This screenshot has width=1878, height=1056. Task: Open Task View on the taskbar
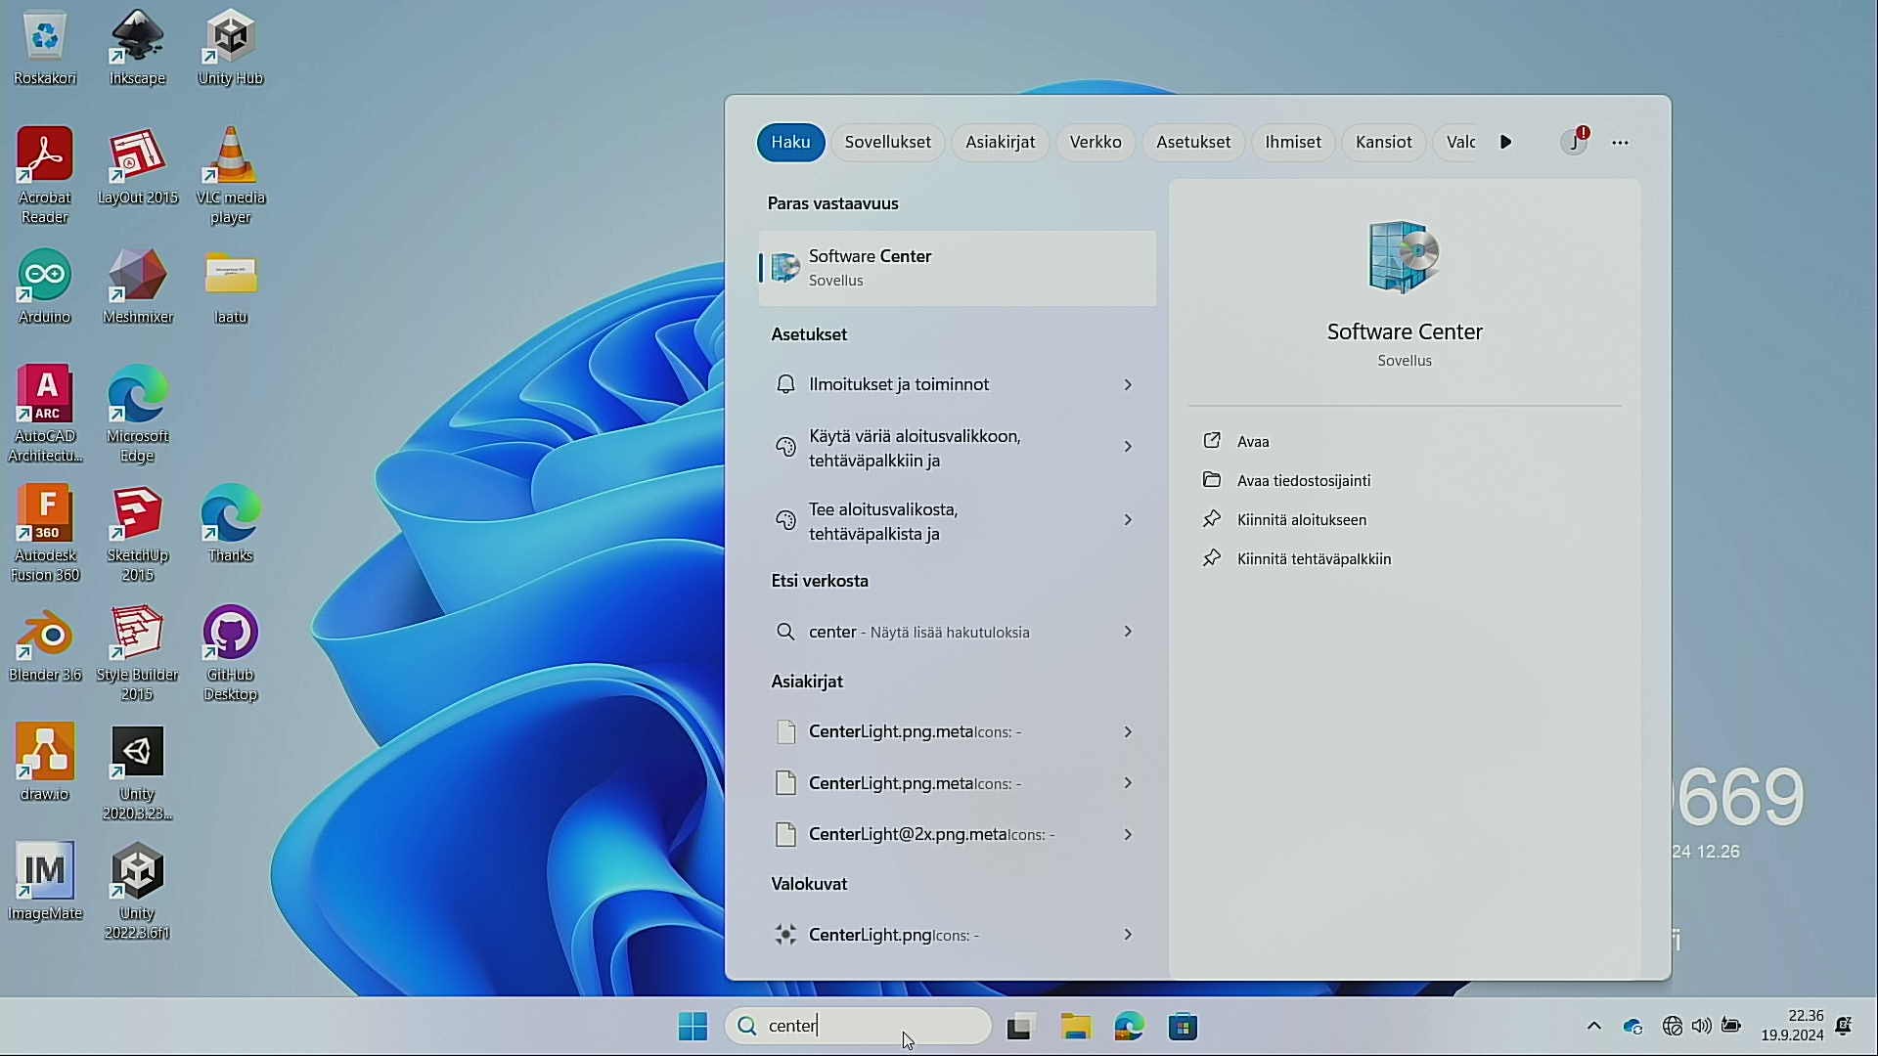[1019, 1027]
